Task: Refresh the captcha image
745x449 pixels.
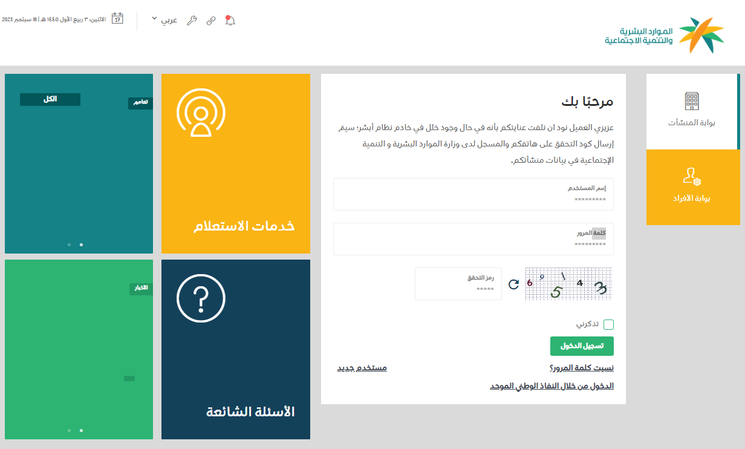Action: [513, 284]
